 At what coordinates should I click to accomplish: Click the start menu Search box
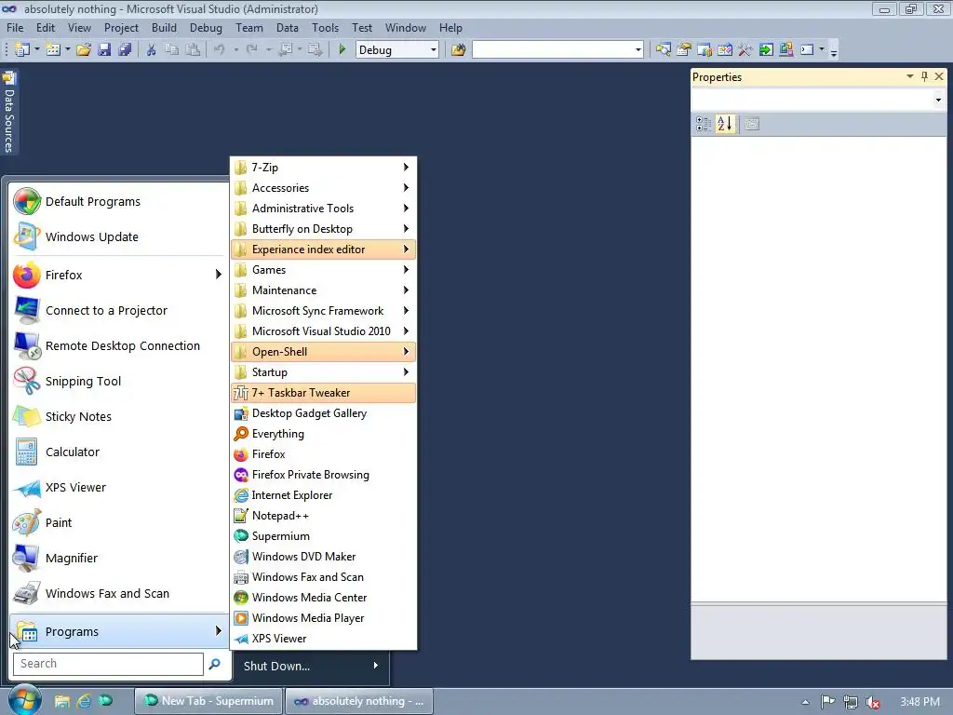(108, 664)
